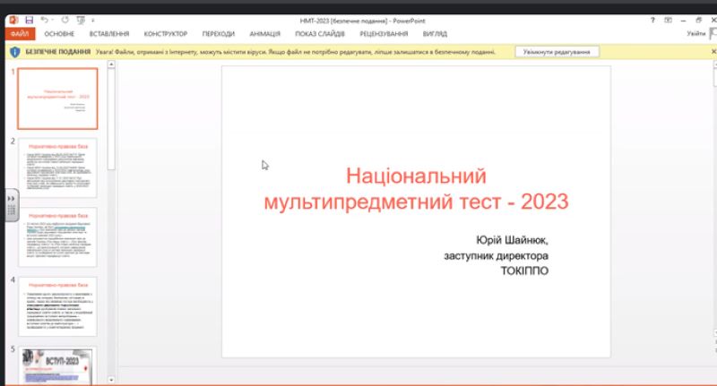Image resolution: width=717 pixels, height=386 pixels.
Task: Switch to the ОСНОВНЕ ribbon tab
Action: (x=59, y=34)
